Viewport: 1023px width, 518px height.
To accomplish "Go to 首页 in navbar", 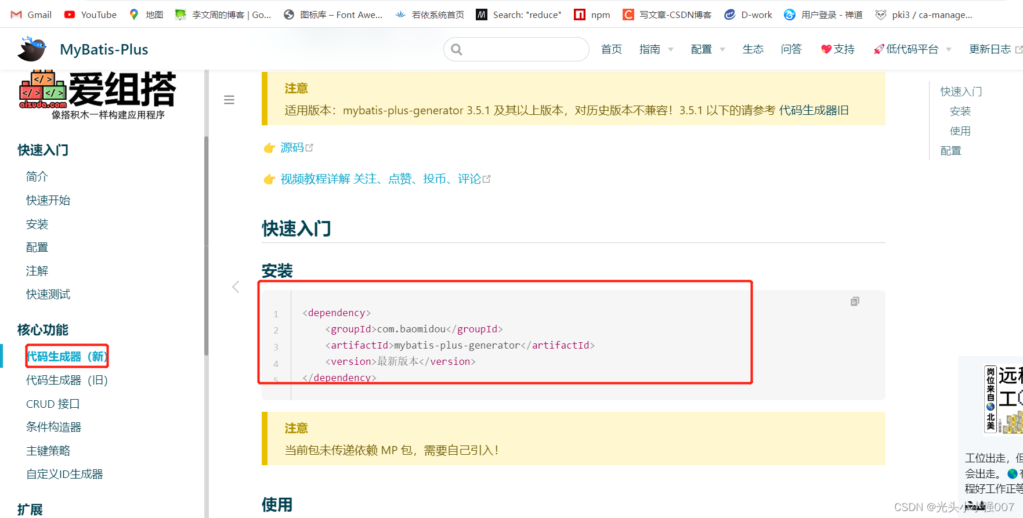I will 612,49.
